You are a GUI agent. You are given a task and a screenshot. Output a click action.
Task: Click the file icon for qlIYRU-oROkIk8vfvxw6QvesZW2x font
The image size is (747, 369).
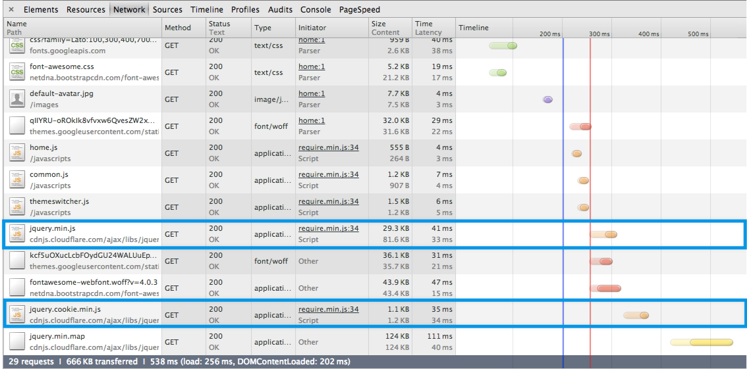(17, 126)
